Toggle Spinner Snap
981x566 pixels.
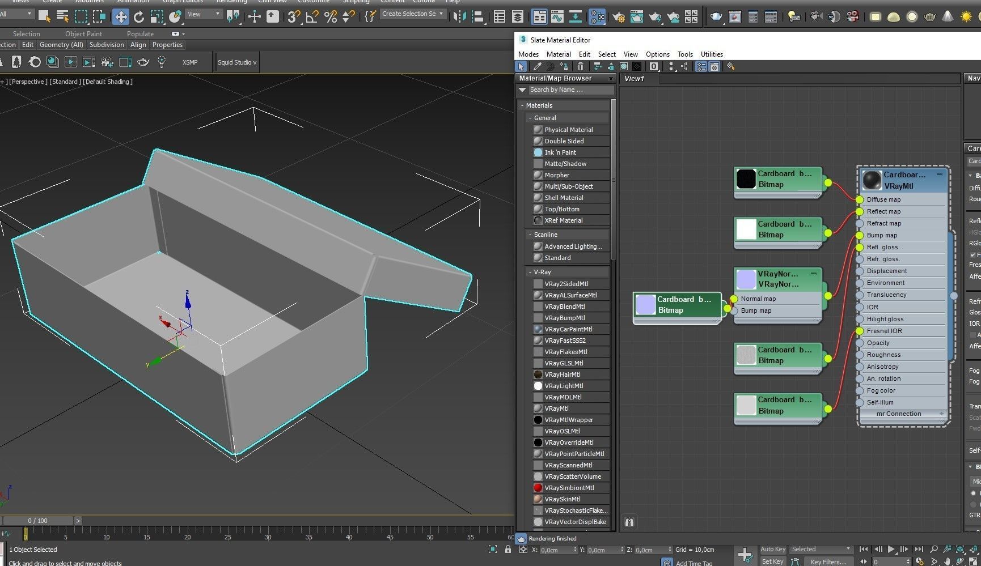pyautogui.click(x=348, y=17)
